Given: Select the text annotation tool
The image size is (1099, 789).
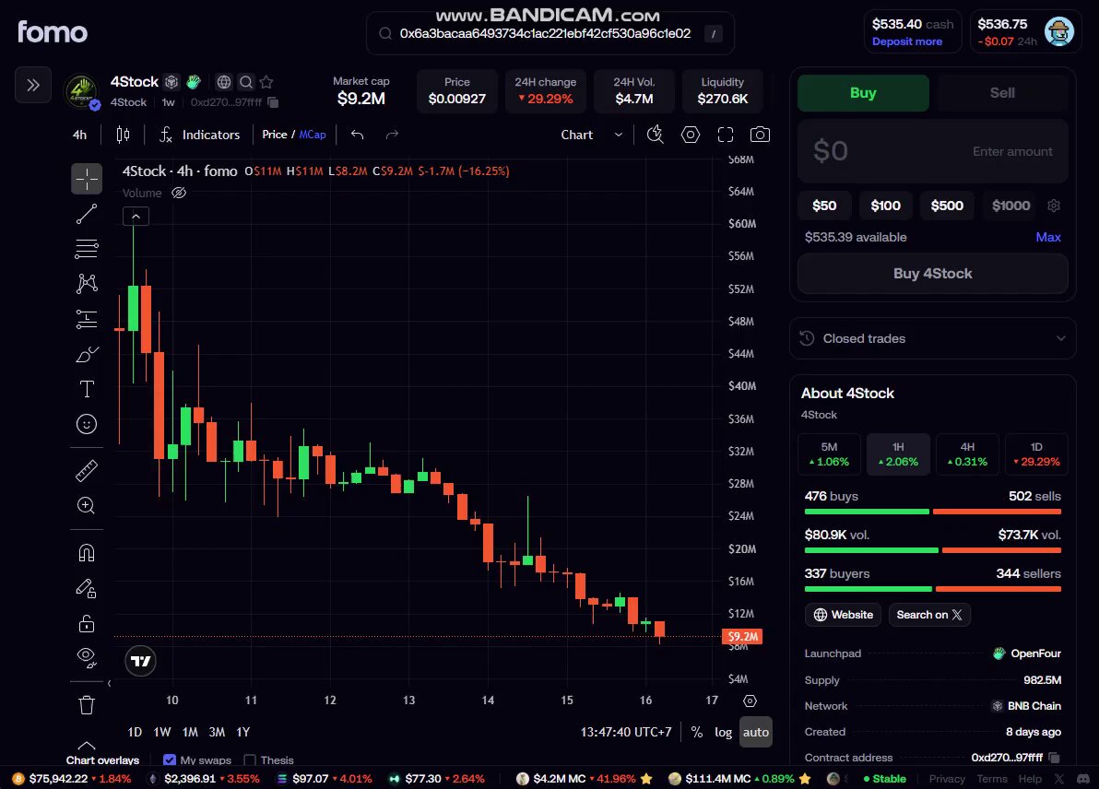Looking at the screenshot, I should click(87, 389).
